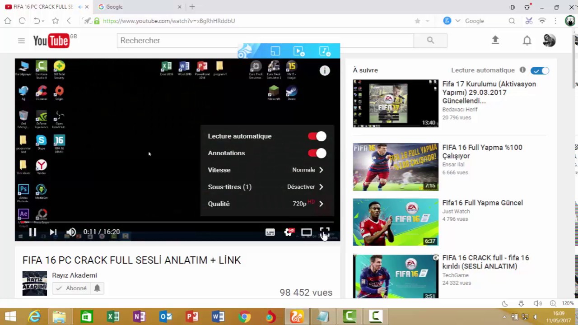The image size is (578, 325).
Task: Open the Sous-titres submenu
Action: pos(267,187)
